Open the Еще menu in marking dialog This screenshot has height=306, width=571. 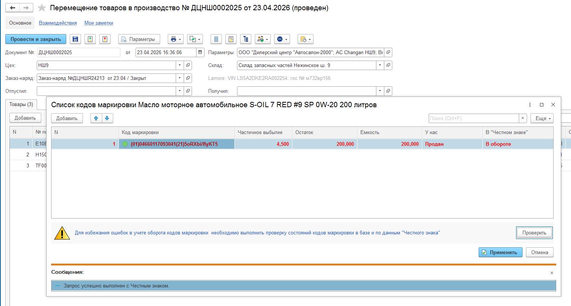pyautogui.click(x=542, y=119)
